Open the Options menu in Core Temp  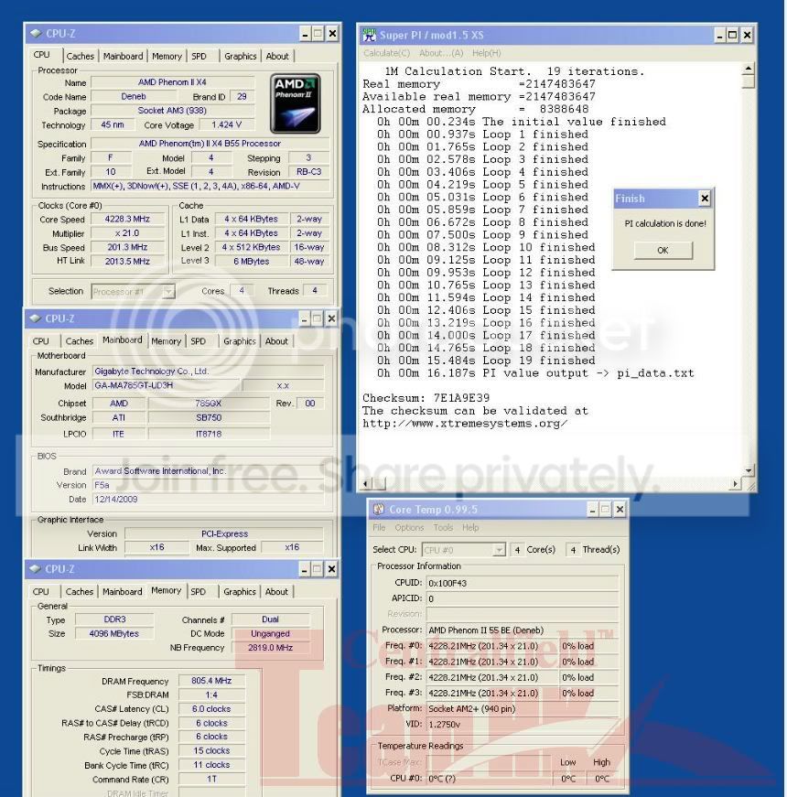[409, 527]
